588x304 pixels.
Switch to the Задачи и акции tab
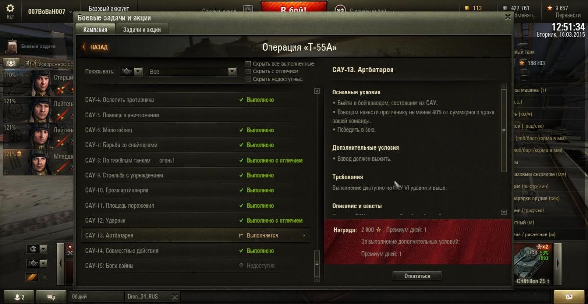click(142, 30)
